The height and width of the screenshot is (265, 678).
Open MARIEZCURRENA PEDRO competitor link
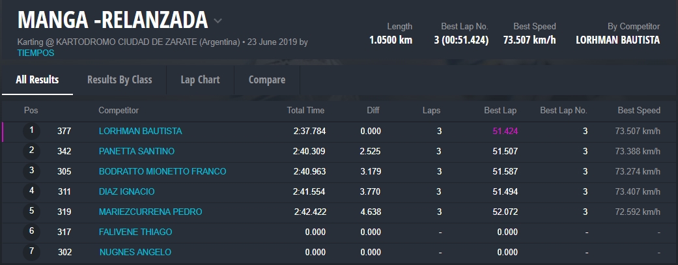tap(150, 212)
